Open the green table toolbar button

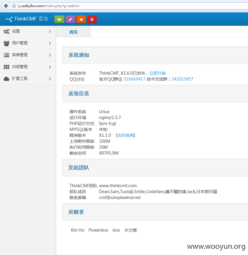tap(59, 19)
